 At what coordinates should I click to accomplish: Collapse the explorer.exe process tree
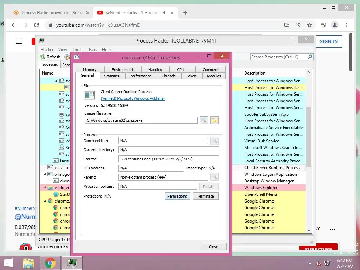point(45,188)
